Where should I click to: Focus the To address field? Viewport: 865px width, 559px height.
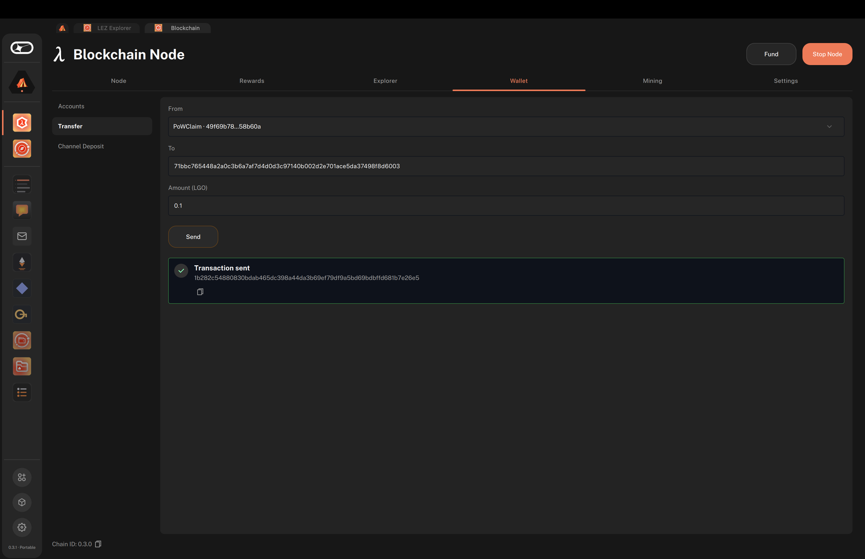click(506, 166)
